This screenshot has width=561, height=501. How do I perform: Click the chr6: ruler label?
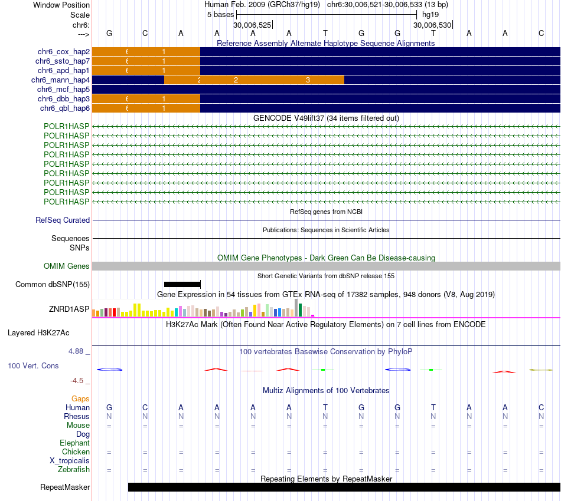tap(81, 25)
